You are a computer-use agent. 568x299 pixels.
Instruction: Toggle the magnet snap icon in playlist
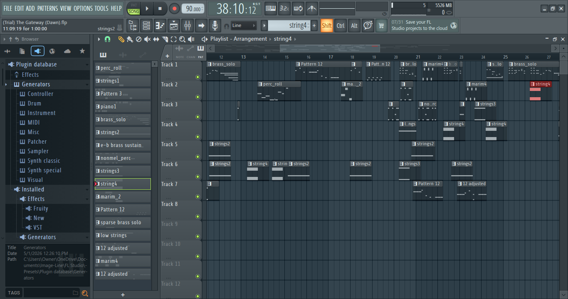click(108, 39)
